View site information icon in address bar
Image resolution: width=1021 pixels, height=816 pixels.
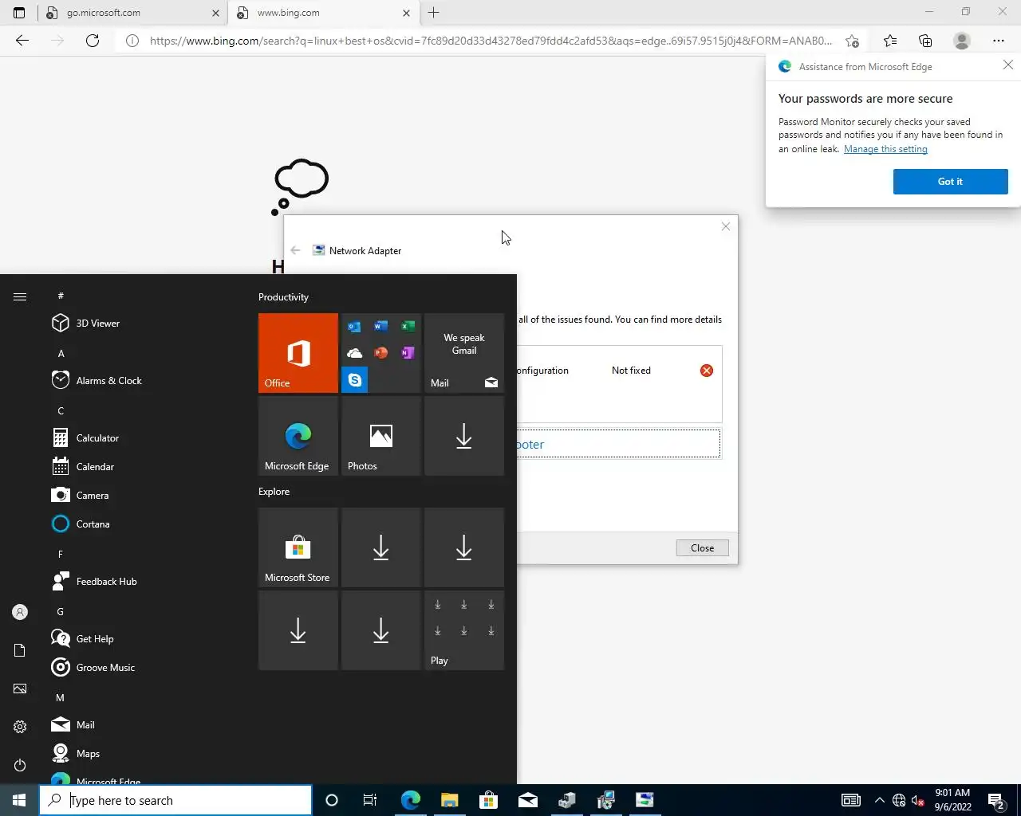pyautogui.click(x=132, y=41)
